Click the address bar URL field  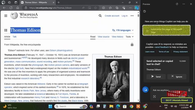pyautogui.click(x=50, y=8)
